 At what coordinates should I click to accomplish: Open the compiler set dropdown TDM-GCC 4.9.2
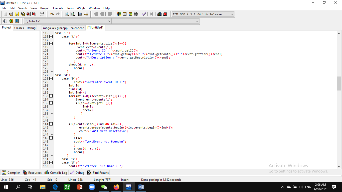click(203, 14)
